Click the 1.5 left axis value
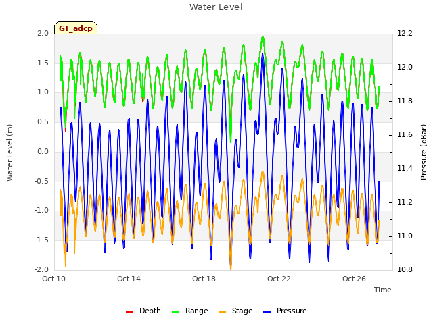Viewport: 433px width, 324px height. point(43,63)
